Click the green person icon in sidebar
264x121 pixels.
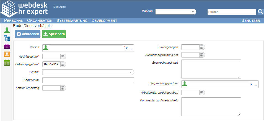[7, 30]
